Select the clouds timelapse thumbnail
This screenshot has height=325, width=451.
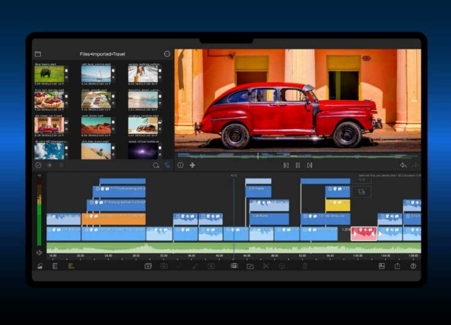[x=49, y=151]
